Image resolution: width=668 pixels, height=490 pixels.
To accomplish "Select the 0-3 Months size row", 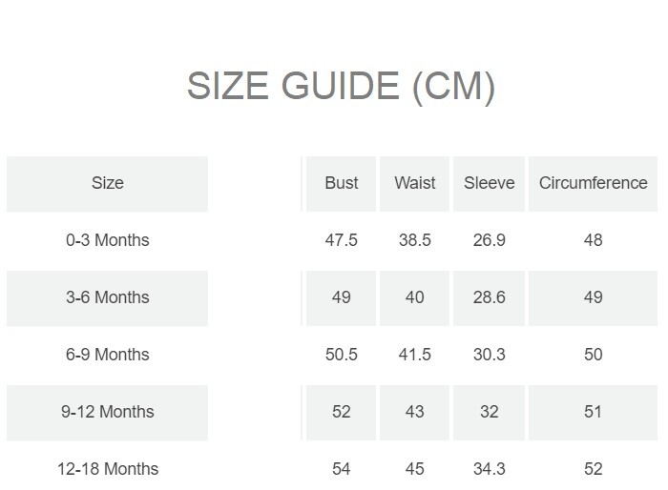I will (x=108, y=240).
